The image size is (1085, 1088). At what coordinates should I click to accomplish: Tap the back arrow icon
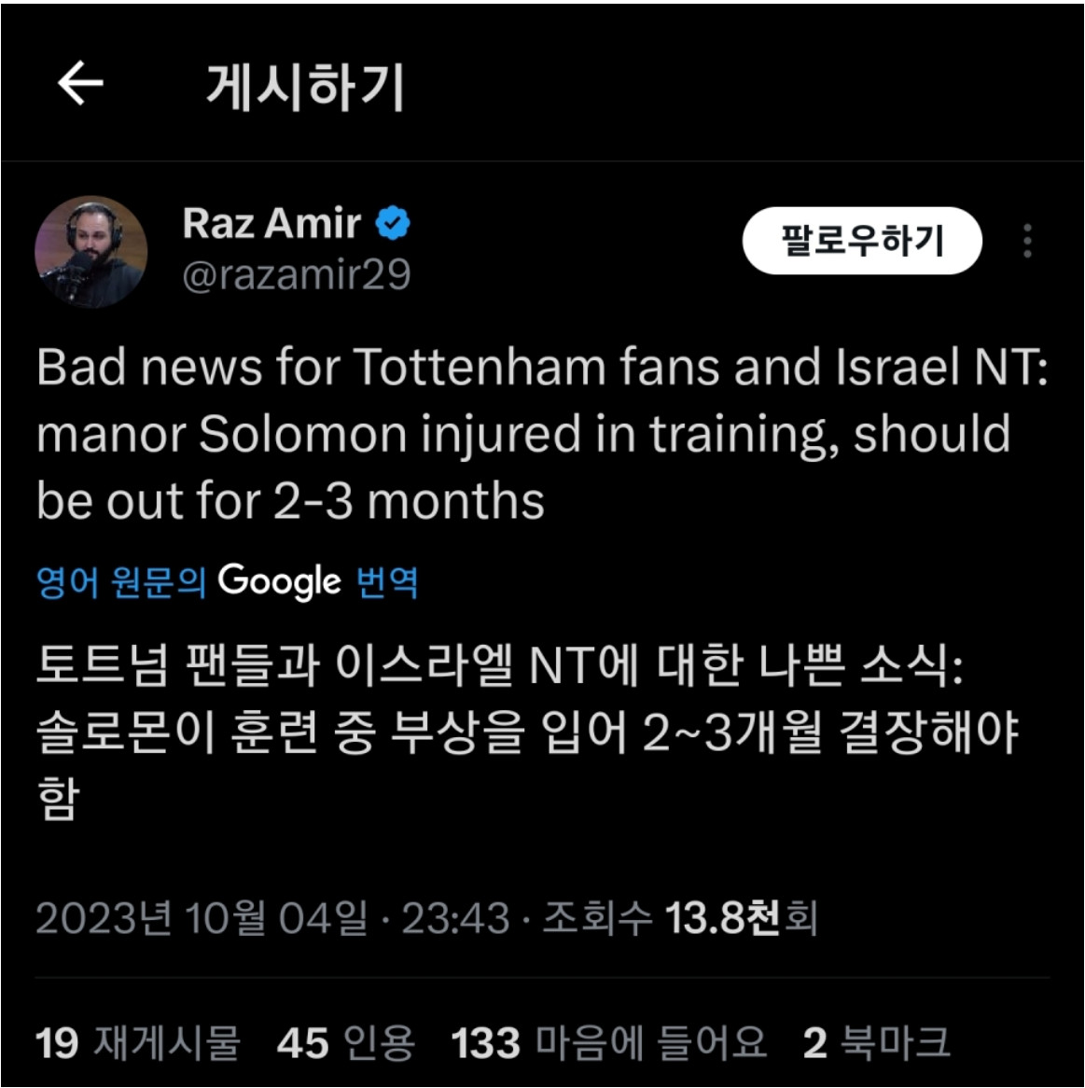(x=80, y=82)
